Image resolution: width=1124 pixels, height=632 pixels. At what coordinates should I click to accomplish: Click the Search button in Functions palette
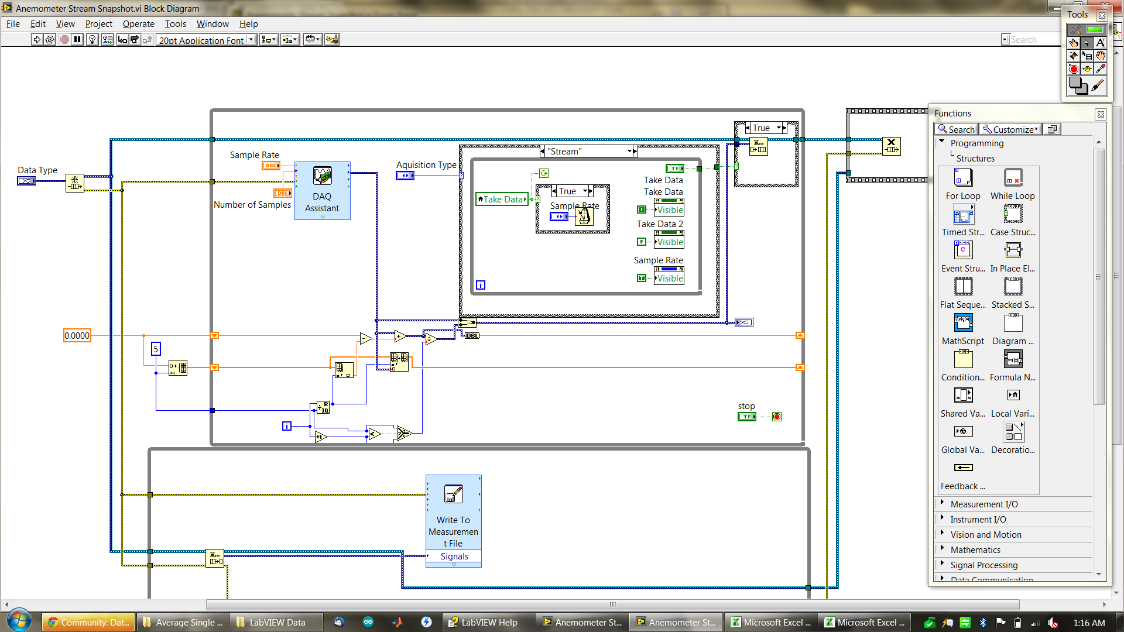click(956, 129)
